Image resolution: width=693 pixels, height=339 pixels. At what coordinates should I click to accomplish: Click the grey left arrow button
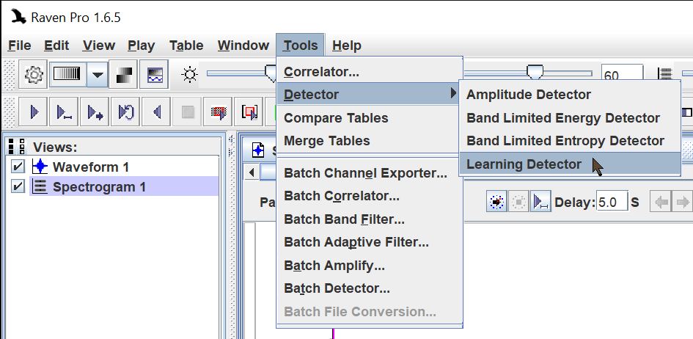click(x=661, y=203)
